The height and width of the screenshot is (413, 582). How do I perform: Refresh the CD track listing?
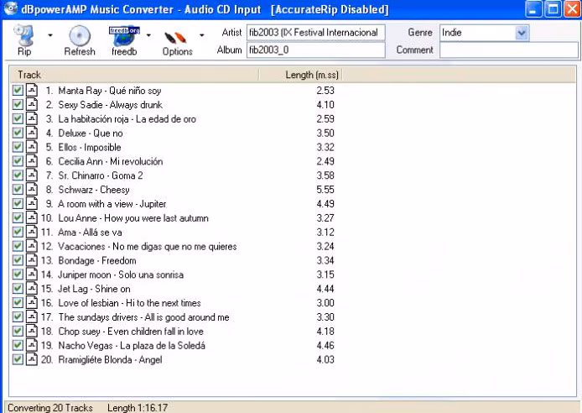[x=80, y=40]
